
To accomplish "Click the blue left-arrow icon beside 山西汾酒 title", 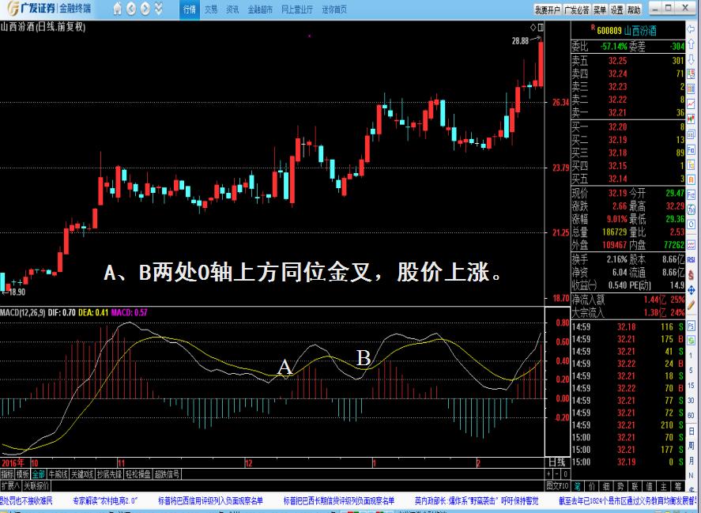I will (692, 29).
